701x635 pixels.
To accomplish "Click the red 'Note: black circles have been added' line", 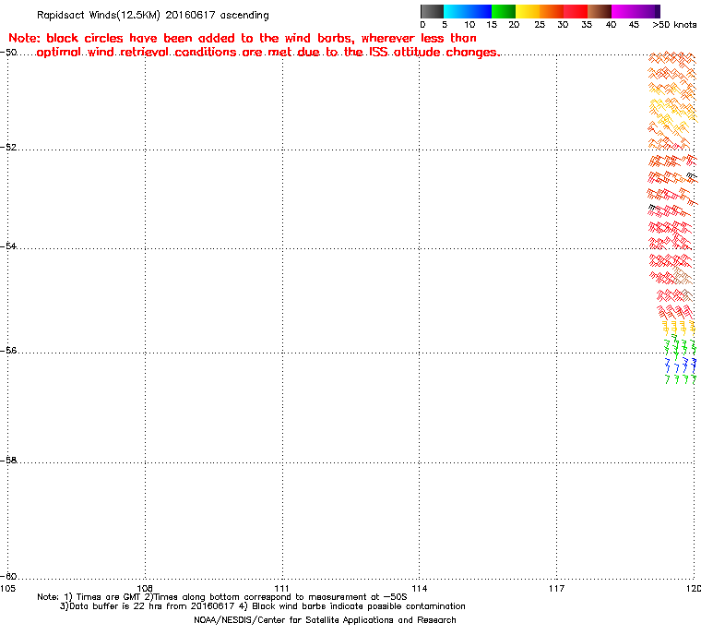I will (243, 38).
